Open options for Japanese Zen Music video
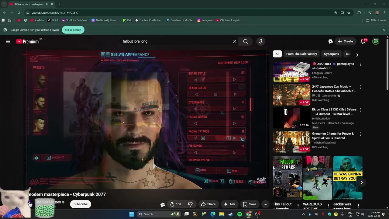 [361, 87]
